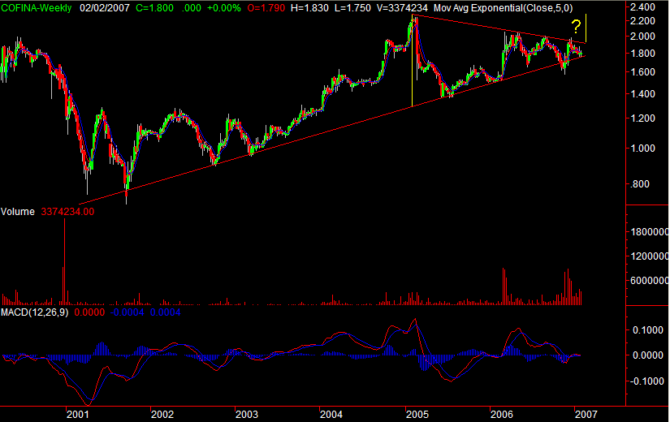Click the 0.1000 MACD axis label
This screenshot has width=670, height=422.
pyautogui.click(x=649, y=330)
